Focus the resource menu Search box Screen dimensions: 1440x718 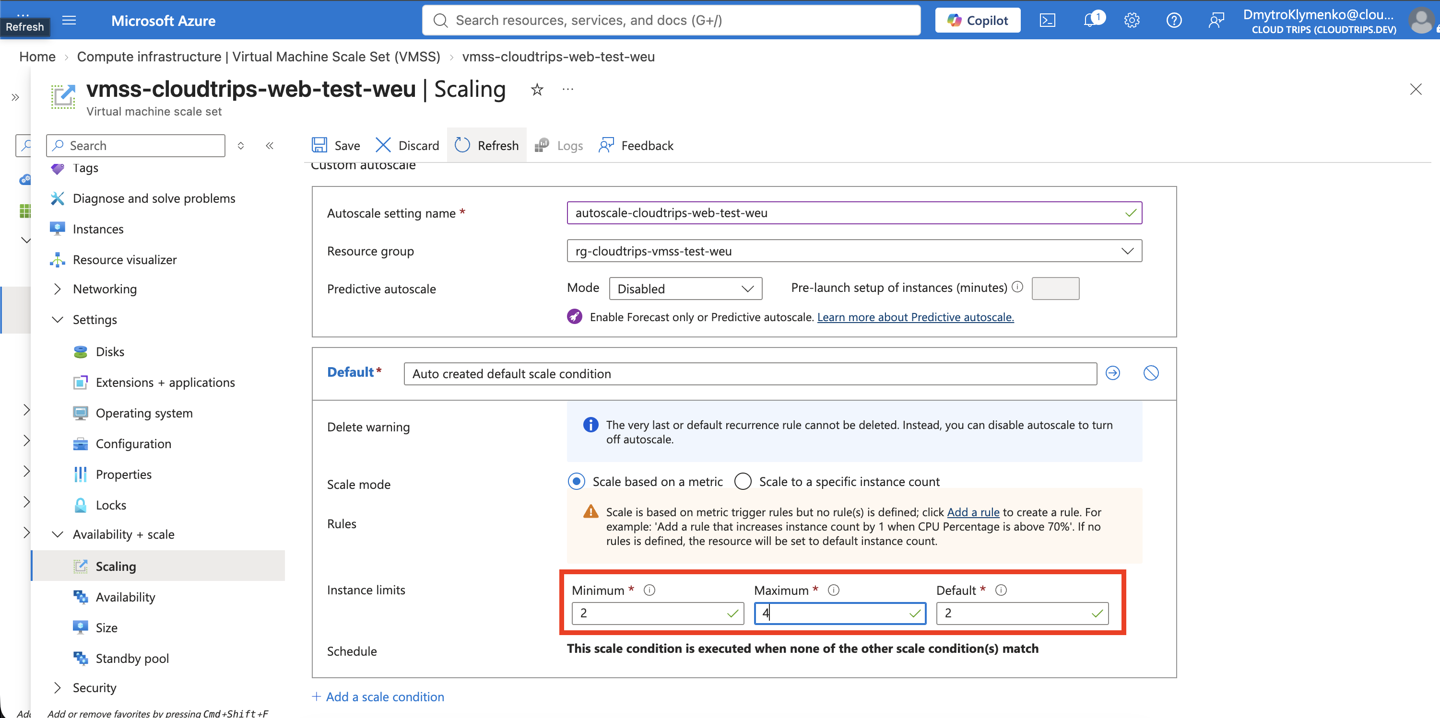tap(136, 146)
